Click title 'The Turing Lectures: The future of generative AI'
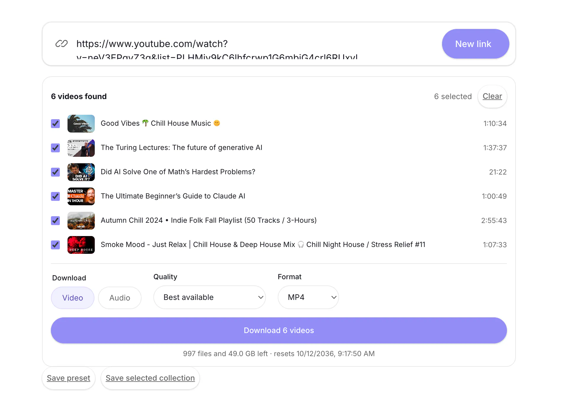 click(x=182, y=148)
